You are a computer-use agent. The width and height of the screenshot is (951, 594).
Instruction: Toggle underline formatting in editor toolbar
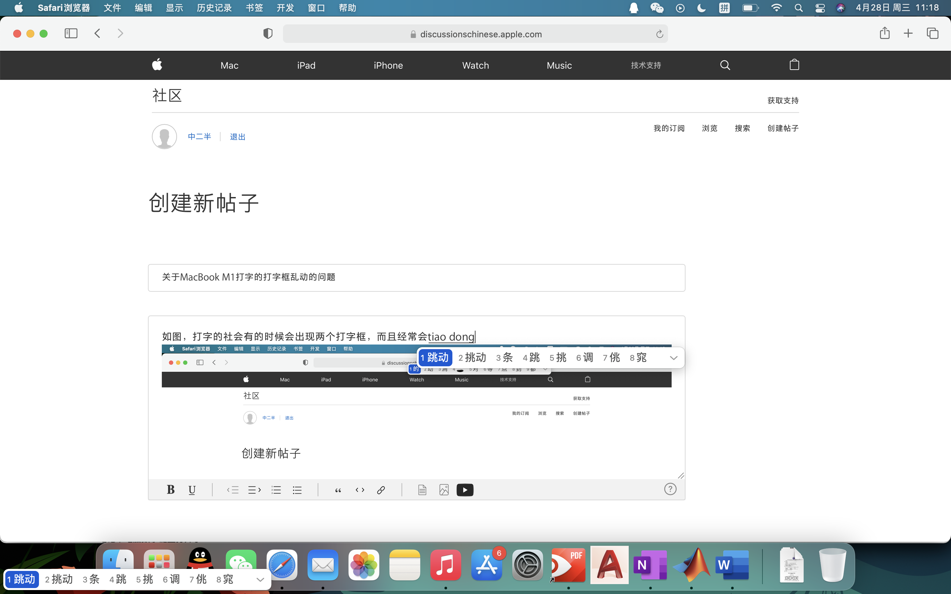pos(192,489)
